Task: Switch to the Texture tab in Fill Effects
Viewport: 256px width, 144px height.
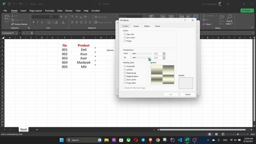Action: pyautogui.click(x=136, y=26)
